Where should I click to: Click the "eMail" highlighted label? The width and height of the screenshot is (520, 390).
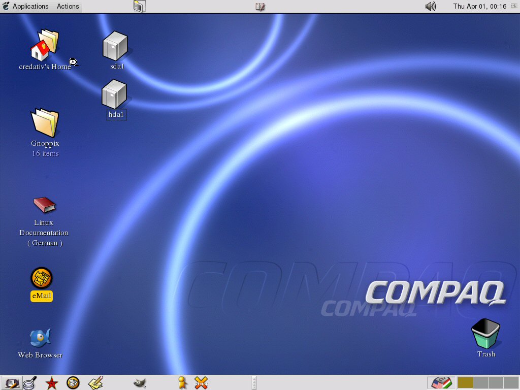coord(42,296)
